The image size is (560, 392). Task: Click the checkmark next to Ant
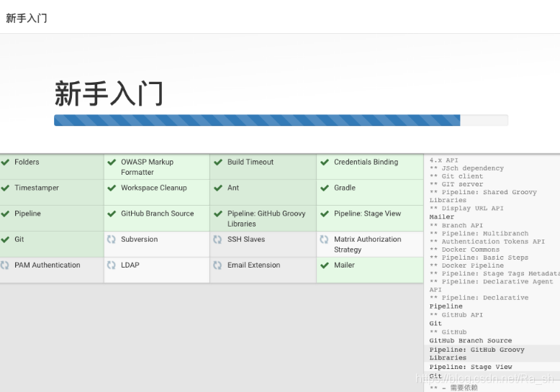tap(218, 188)
